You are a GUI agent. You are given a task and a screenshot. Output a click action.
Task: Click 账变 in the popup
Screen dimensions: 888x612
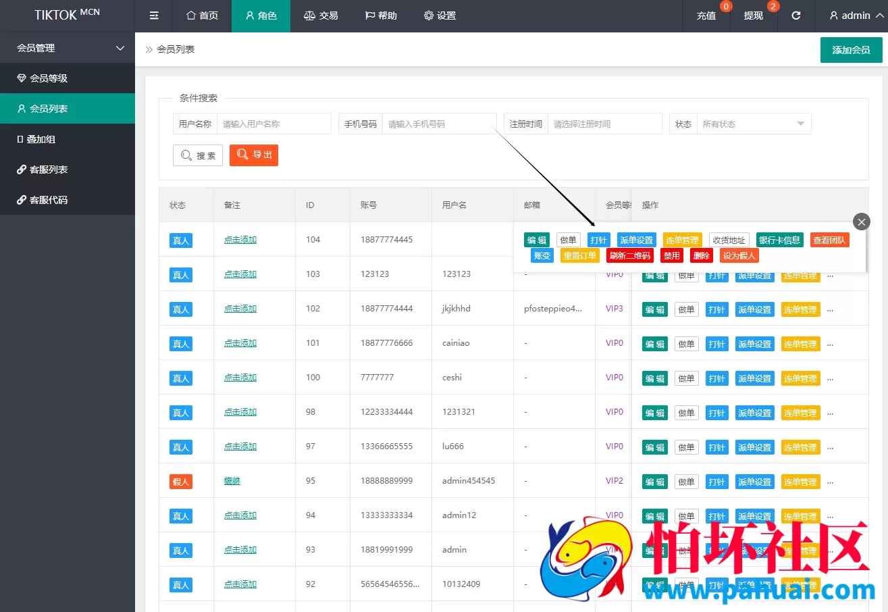(542, 255)
